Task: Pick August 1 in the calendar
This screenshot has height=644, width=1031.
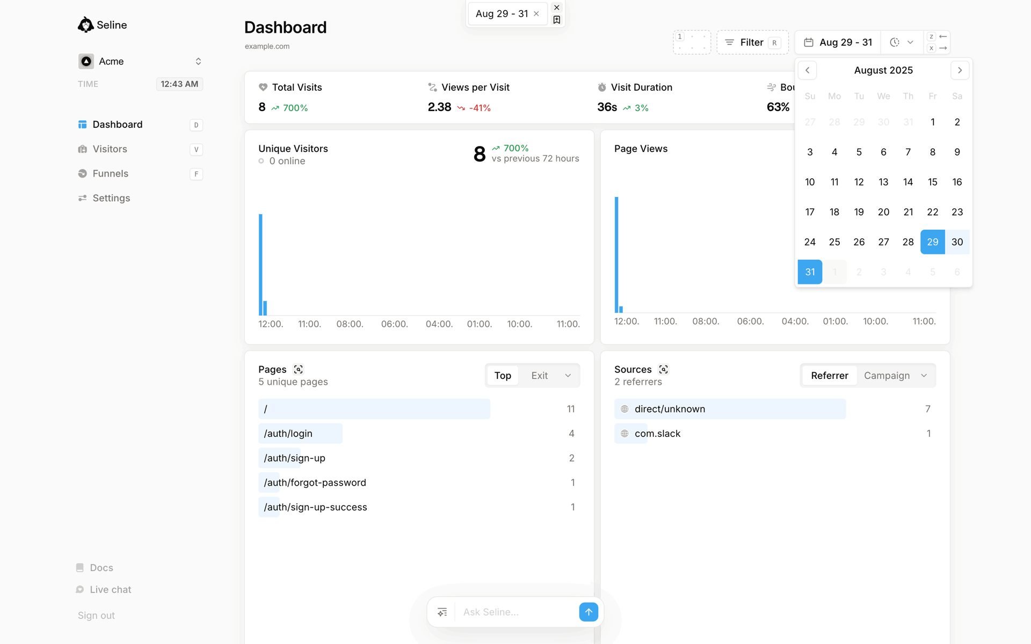Action: click(933, 122)
